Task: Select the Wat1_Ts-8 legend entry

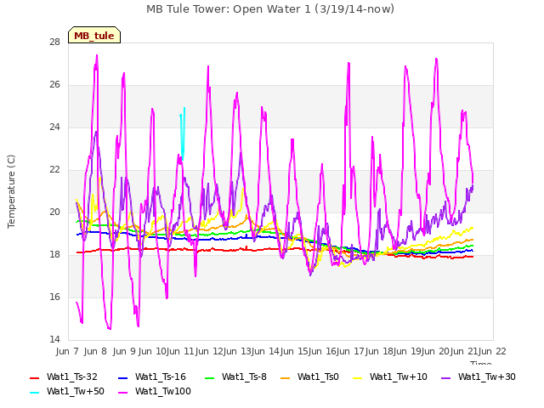Action: [x=235, y=377]
